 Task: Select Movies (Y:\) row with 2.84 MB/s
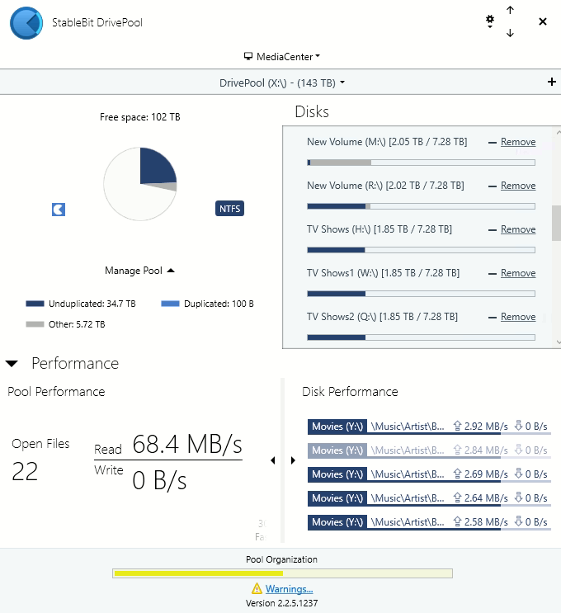click(x=429, y=450)
